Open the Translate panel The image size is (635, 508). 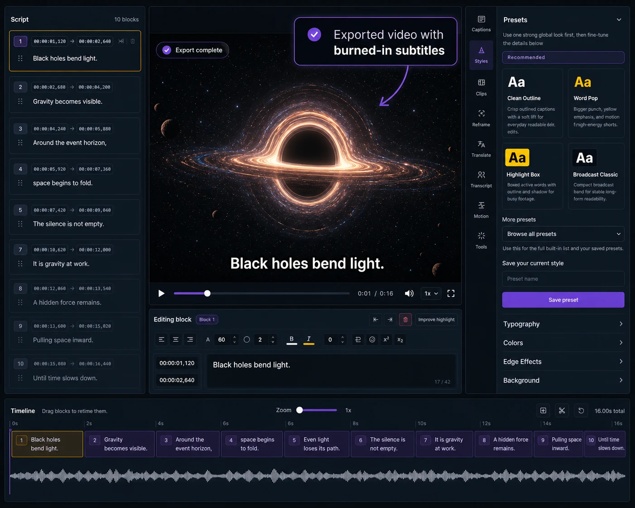481,149
